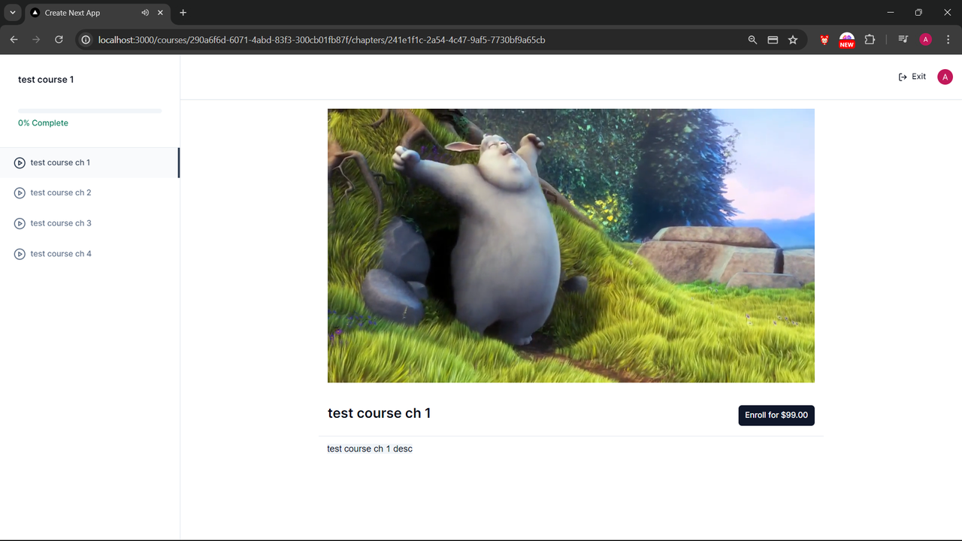This screenshot has height=541, width=962.
Task: Click the site information icon in address bar
Action: click(x=86, y=40)
